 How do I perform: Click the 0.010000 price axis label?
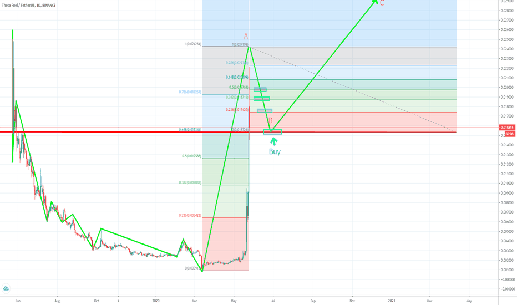[x=507, y=184]
